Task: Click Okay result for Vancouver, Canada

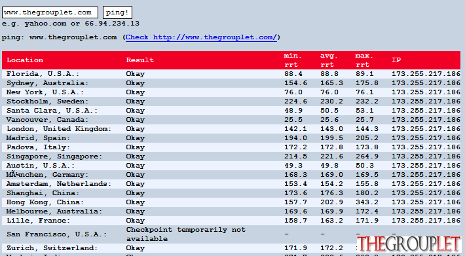Action: (x=136, y=120)
